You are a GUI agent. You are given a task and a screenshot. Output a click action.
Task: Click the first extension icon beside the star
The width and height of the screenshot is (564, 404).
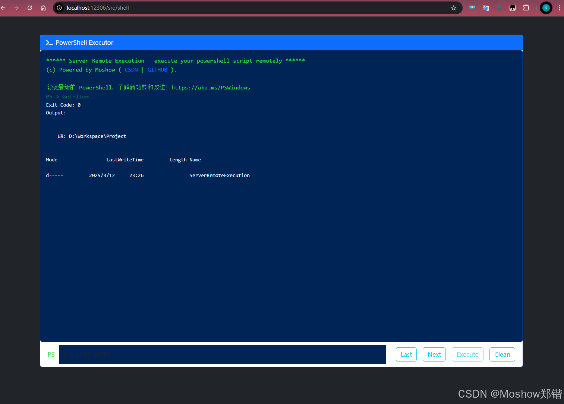pyautogui.click(x=472, y=8)
